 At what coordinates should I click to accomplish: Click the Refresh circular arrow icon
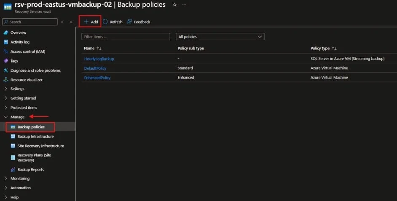click(x=105, y=22)
